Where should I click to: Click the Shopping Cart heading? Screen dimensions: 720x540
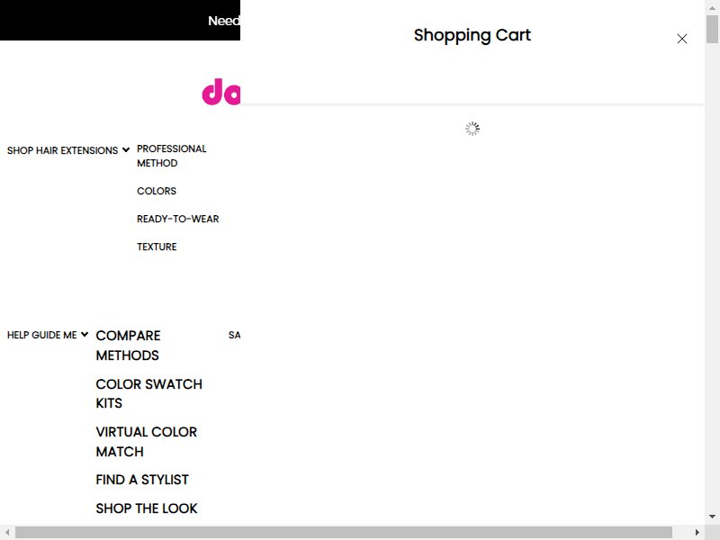tap(472, 35)
